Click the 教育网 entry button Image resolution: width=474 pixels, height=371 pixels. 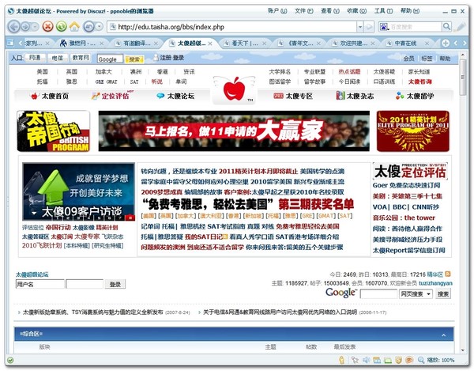[x=80, y=58]
